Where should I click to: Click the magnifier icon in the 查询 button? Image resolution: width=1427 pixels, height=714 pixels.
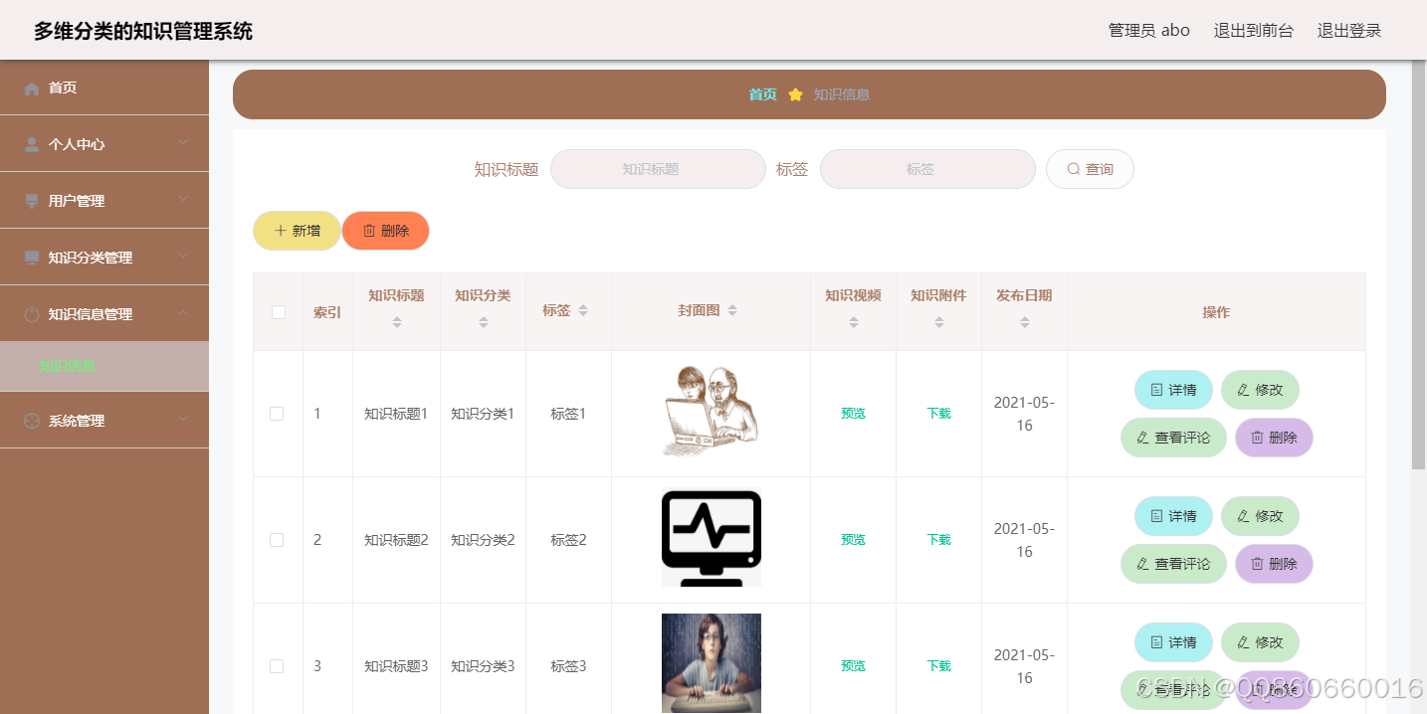tap(1074, 169)
